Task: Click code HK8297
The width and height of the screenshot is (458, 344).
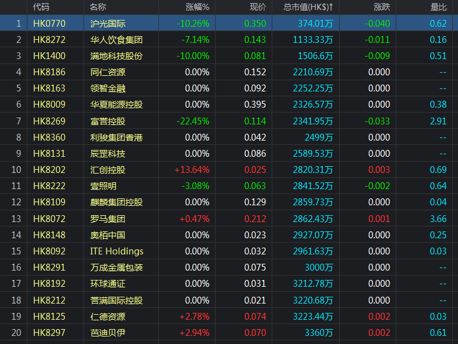Action: point(49,333)
